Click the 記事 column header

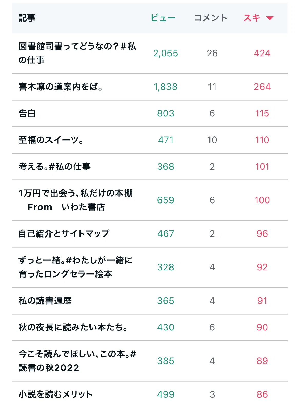[x=27, y=18]
